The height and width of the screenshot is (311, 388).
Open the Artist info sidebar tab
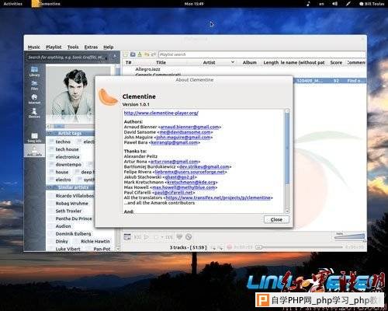[34, 151]
